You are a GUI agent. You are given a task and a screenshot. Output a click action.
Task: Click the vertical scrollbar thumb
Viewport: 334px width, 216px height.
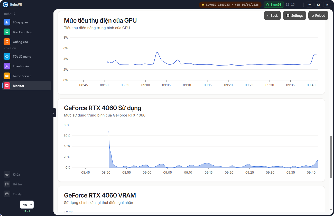331,157
